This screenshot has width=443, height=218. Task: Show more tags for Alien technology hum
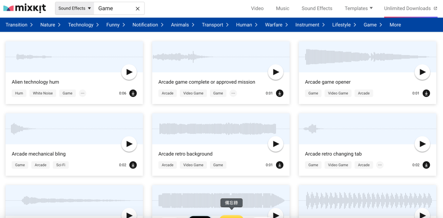click(x=83, y=93)
